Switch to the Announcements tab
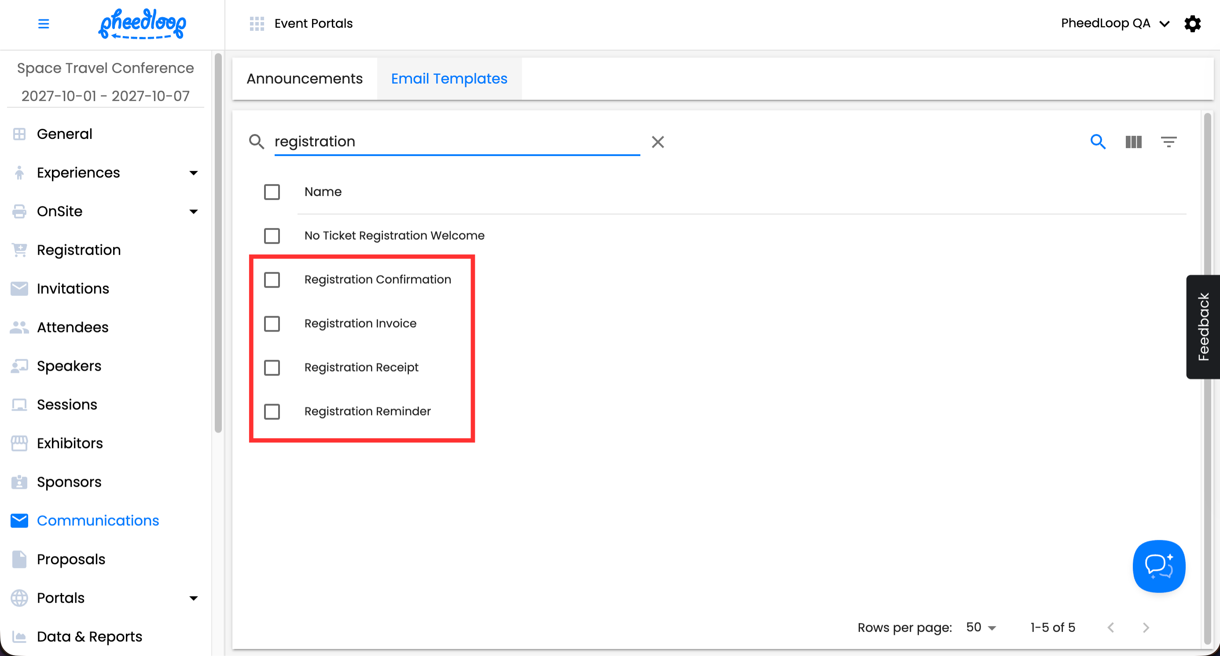This screenshot has height=656, width=1220. click(x=305, y=79)
